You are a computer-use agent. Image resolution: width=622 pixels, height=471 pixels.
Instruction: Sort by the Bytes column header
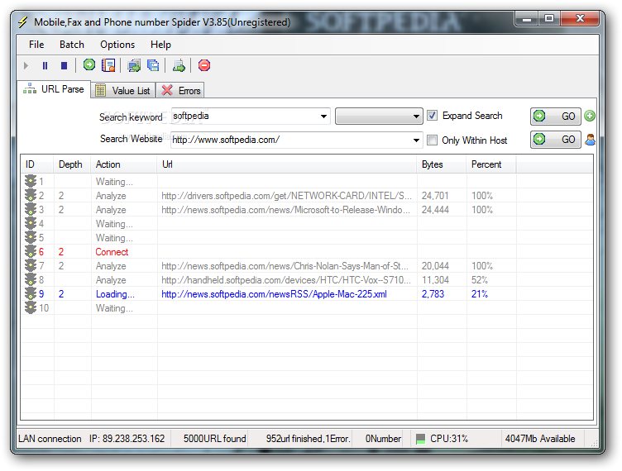pos(442,164)
